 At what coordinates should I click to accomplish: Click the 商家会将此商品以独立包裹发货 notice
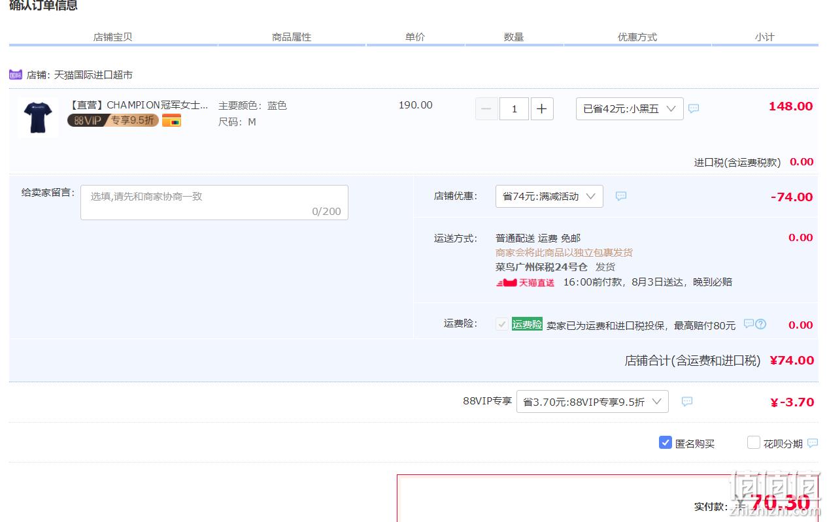[x=564, y=253]
